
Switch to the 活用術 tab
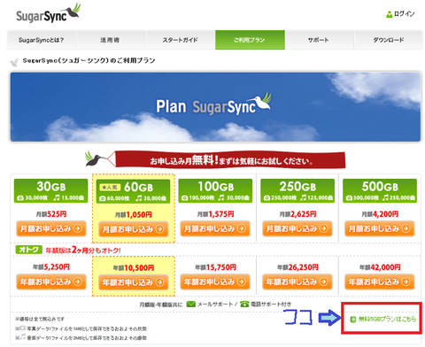point(111,40)
